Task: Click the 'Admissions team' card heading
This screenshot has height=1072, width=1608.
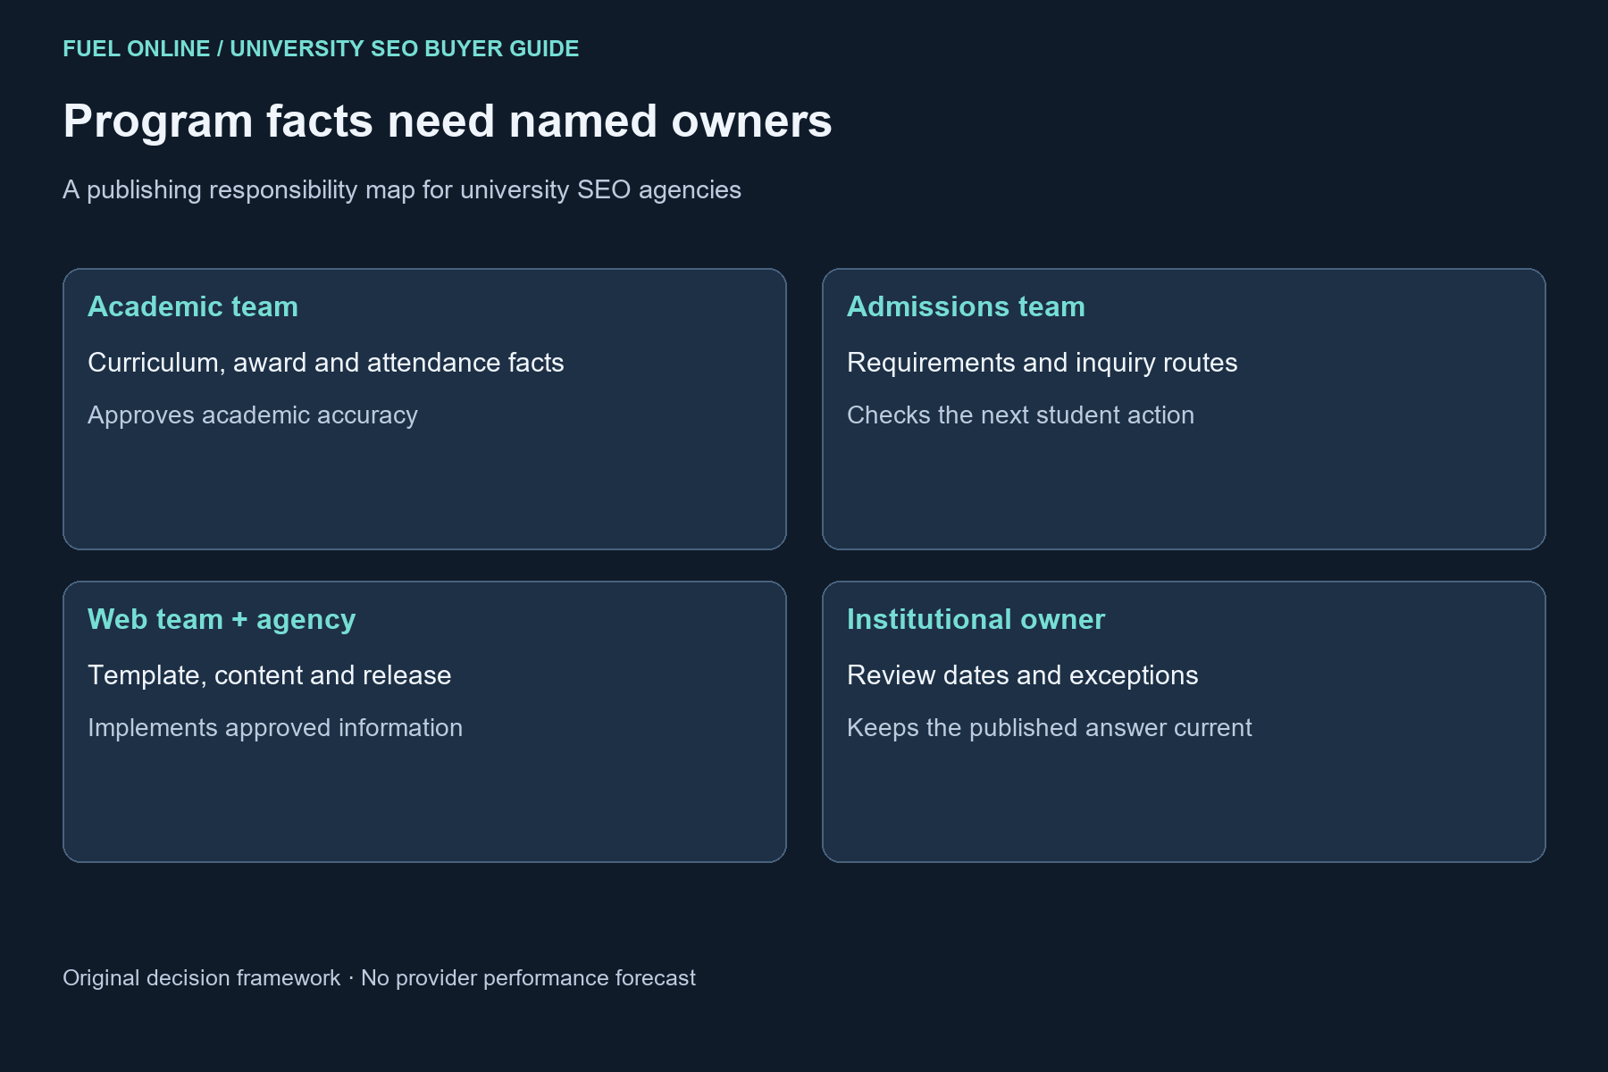Action: click(966, 306)
